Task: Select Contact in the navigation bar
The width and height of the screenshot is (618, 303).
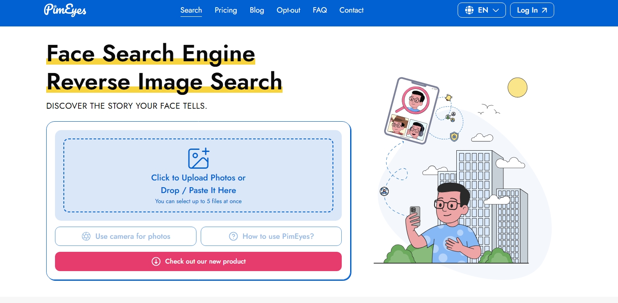Action: pos(351,10)
